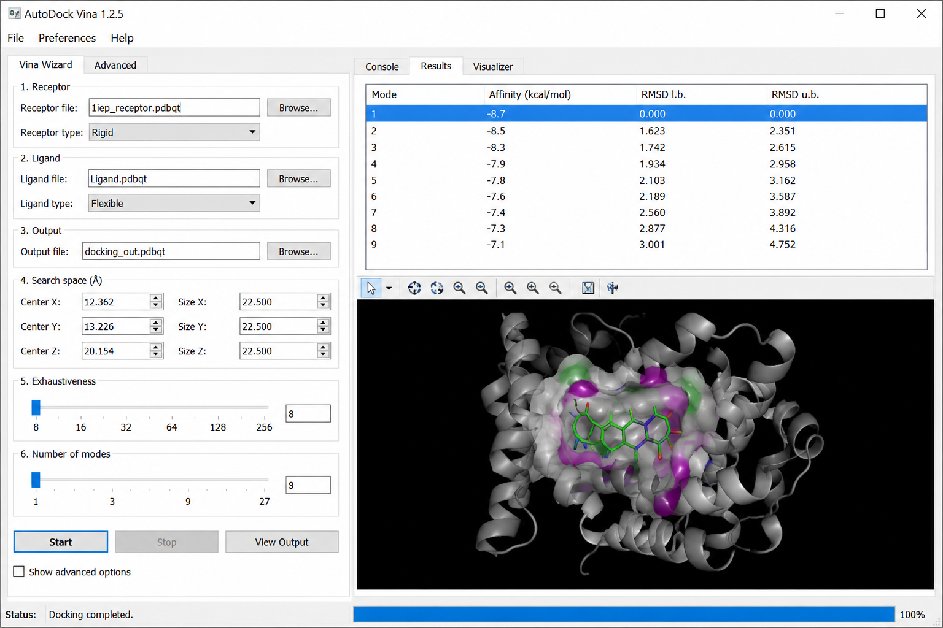Increase Center X with up stepper arrow
The height and width of the screenshot is (628, 943).
(x=156, y=298)
